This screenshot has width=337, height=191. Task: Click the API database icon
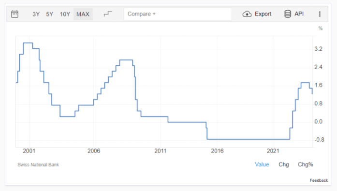288,14
